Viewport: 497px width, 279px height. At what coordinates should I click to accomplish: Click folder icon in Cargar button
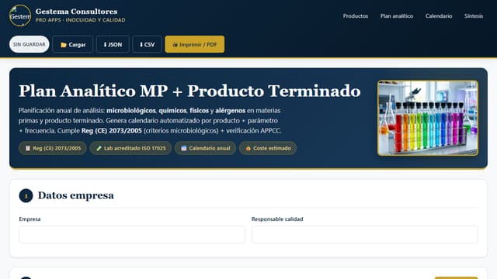pos(64,45)
